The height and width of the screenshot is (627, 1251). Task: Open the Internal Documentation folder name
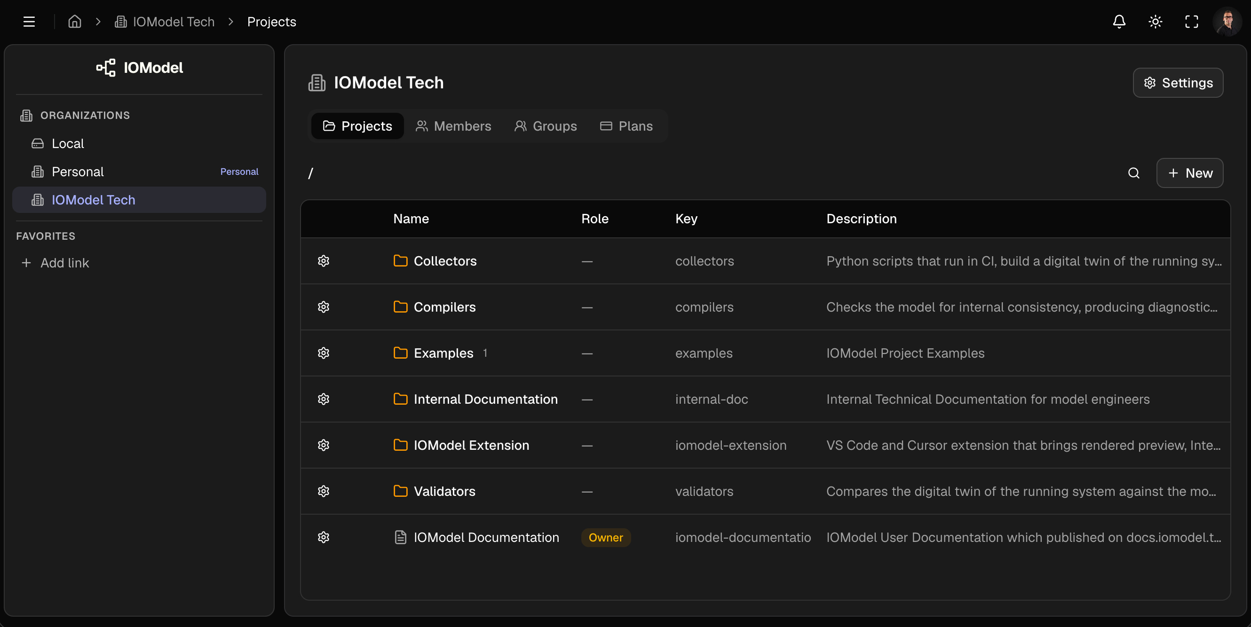point(486,400)
